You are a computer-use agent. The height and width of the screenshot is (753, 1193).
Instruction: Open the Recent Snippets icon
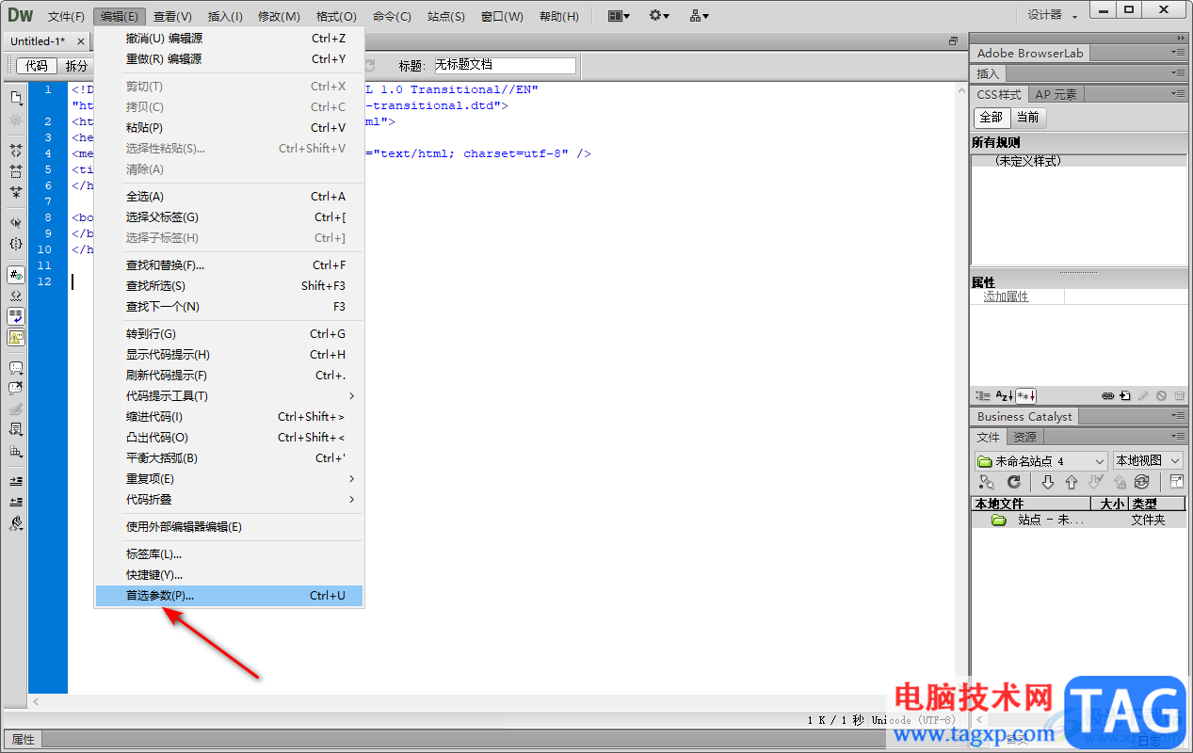(16, 430)
